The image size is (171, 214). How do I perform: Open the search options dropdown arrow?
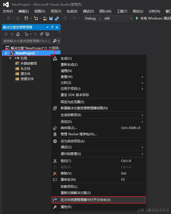pyautogui.click(x=59, y=41)
